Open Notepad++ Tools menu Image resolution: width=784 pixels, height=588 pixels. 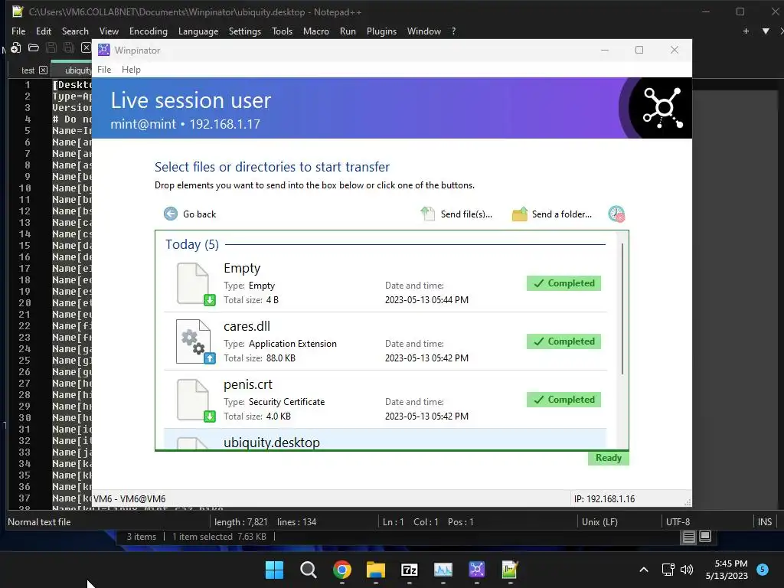(282, 31)
